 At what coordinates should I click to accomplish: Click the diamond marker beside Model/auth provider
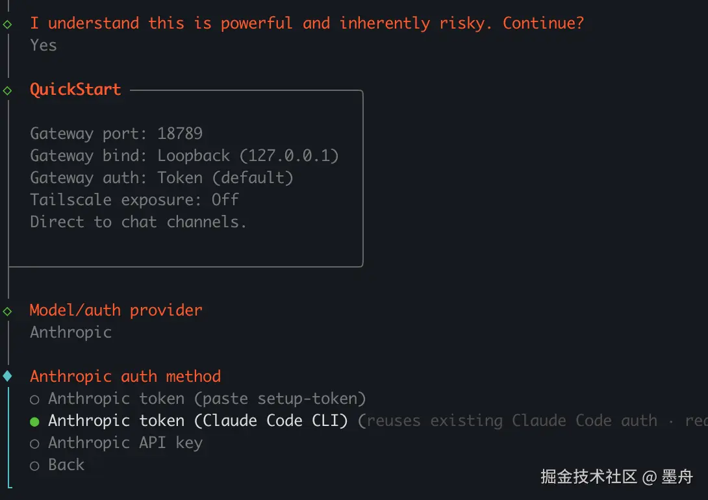(8, 311)
